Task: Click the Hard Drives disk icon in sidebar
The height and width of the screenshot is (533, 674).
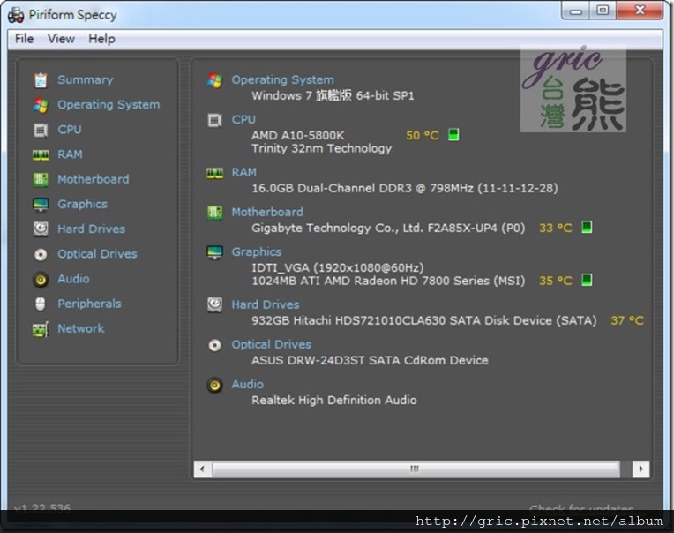Action: point(41,229)
